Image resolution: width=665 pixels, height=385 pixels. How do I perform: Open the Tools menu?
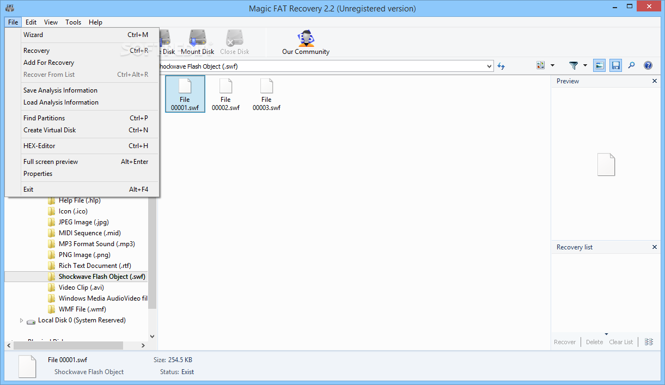click(x=74, y=22)
